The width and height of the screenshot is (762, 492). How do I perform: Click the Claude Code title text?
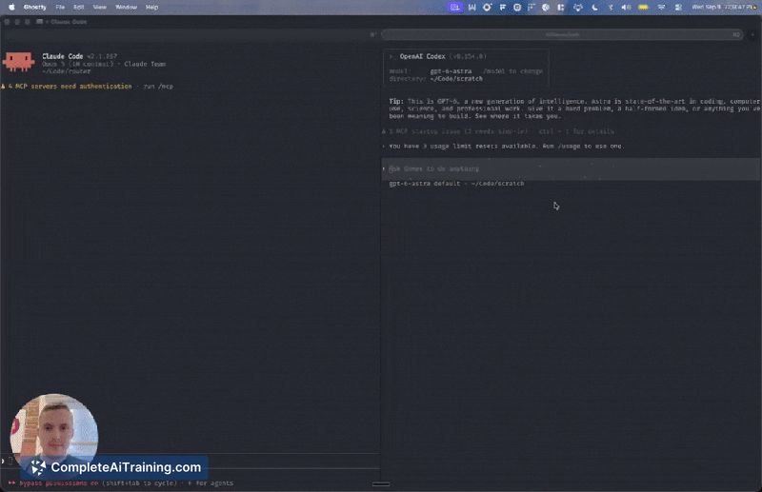[62, 56]
